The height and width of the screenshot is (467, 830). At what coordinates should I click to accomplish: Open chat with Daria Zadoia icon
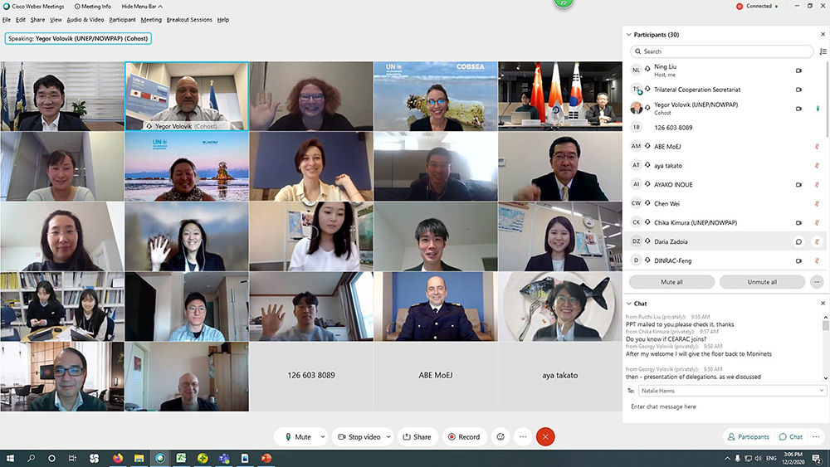pos(798,241)
